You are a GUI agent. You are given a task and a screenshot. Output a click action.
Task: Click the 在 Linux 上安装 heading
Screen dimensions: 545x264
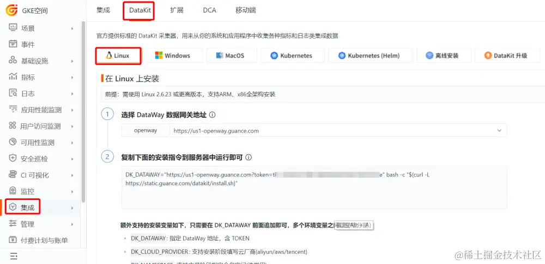pos(132,79)
